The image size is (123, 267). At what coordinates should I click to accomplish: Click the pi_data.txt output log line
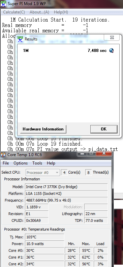63,149
